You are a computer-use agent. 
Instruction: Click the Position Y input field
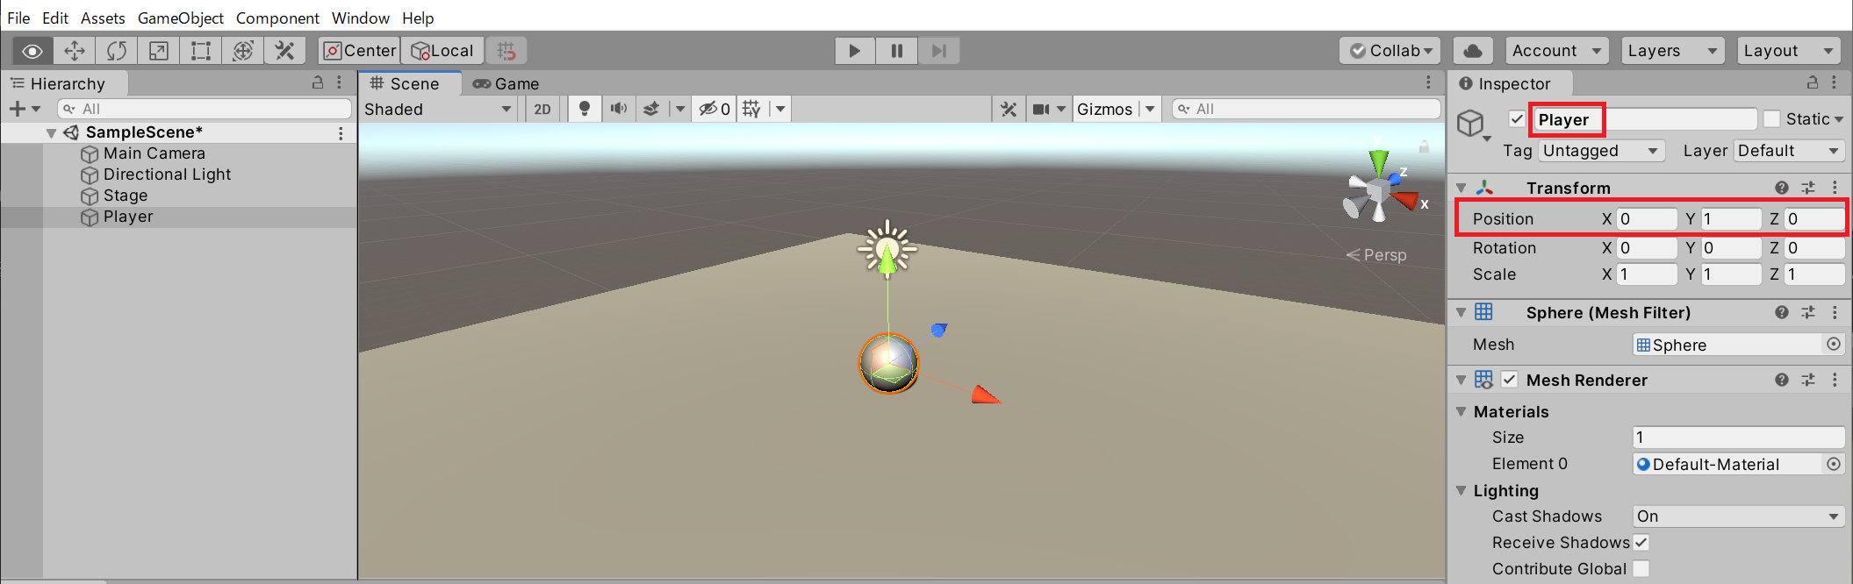[1730, 219]
